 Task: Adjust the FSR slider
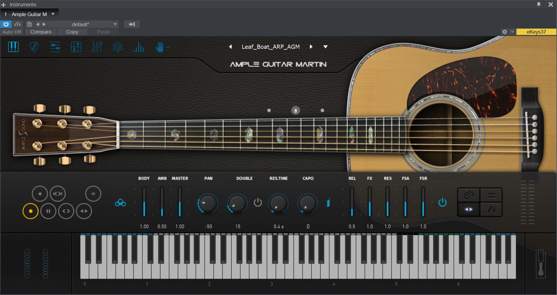pos(423,202)
